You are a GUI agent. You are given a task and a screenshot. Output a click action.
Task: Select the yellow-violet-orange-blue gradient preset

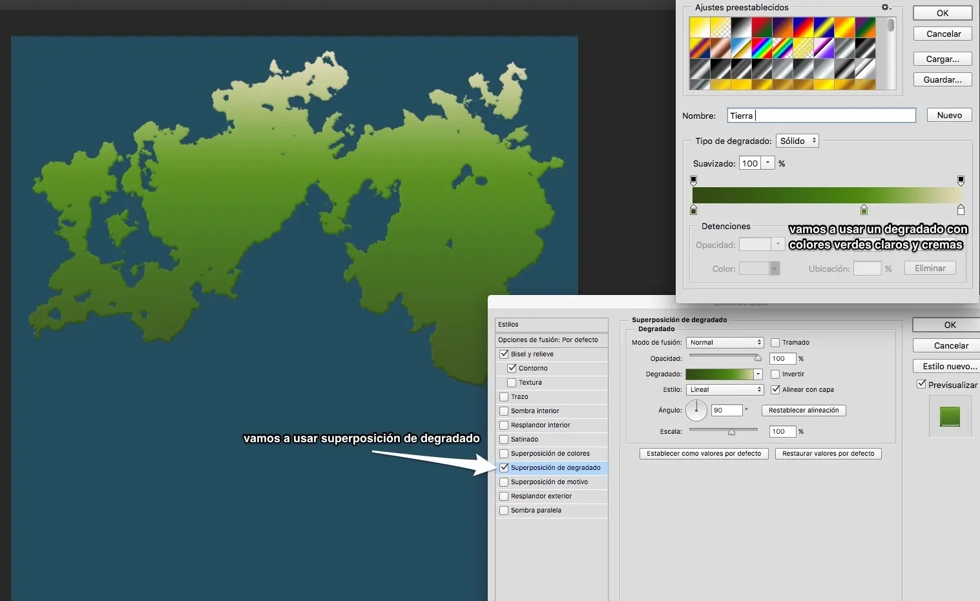pyautogui.click(x=700, y=48)
